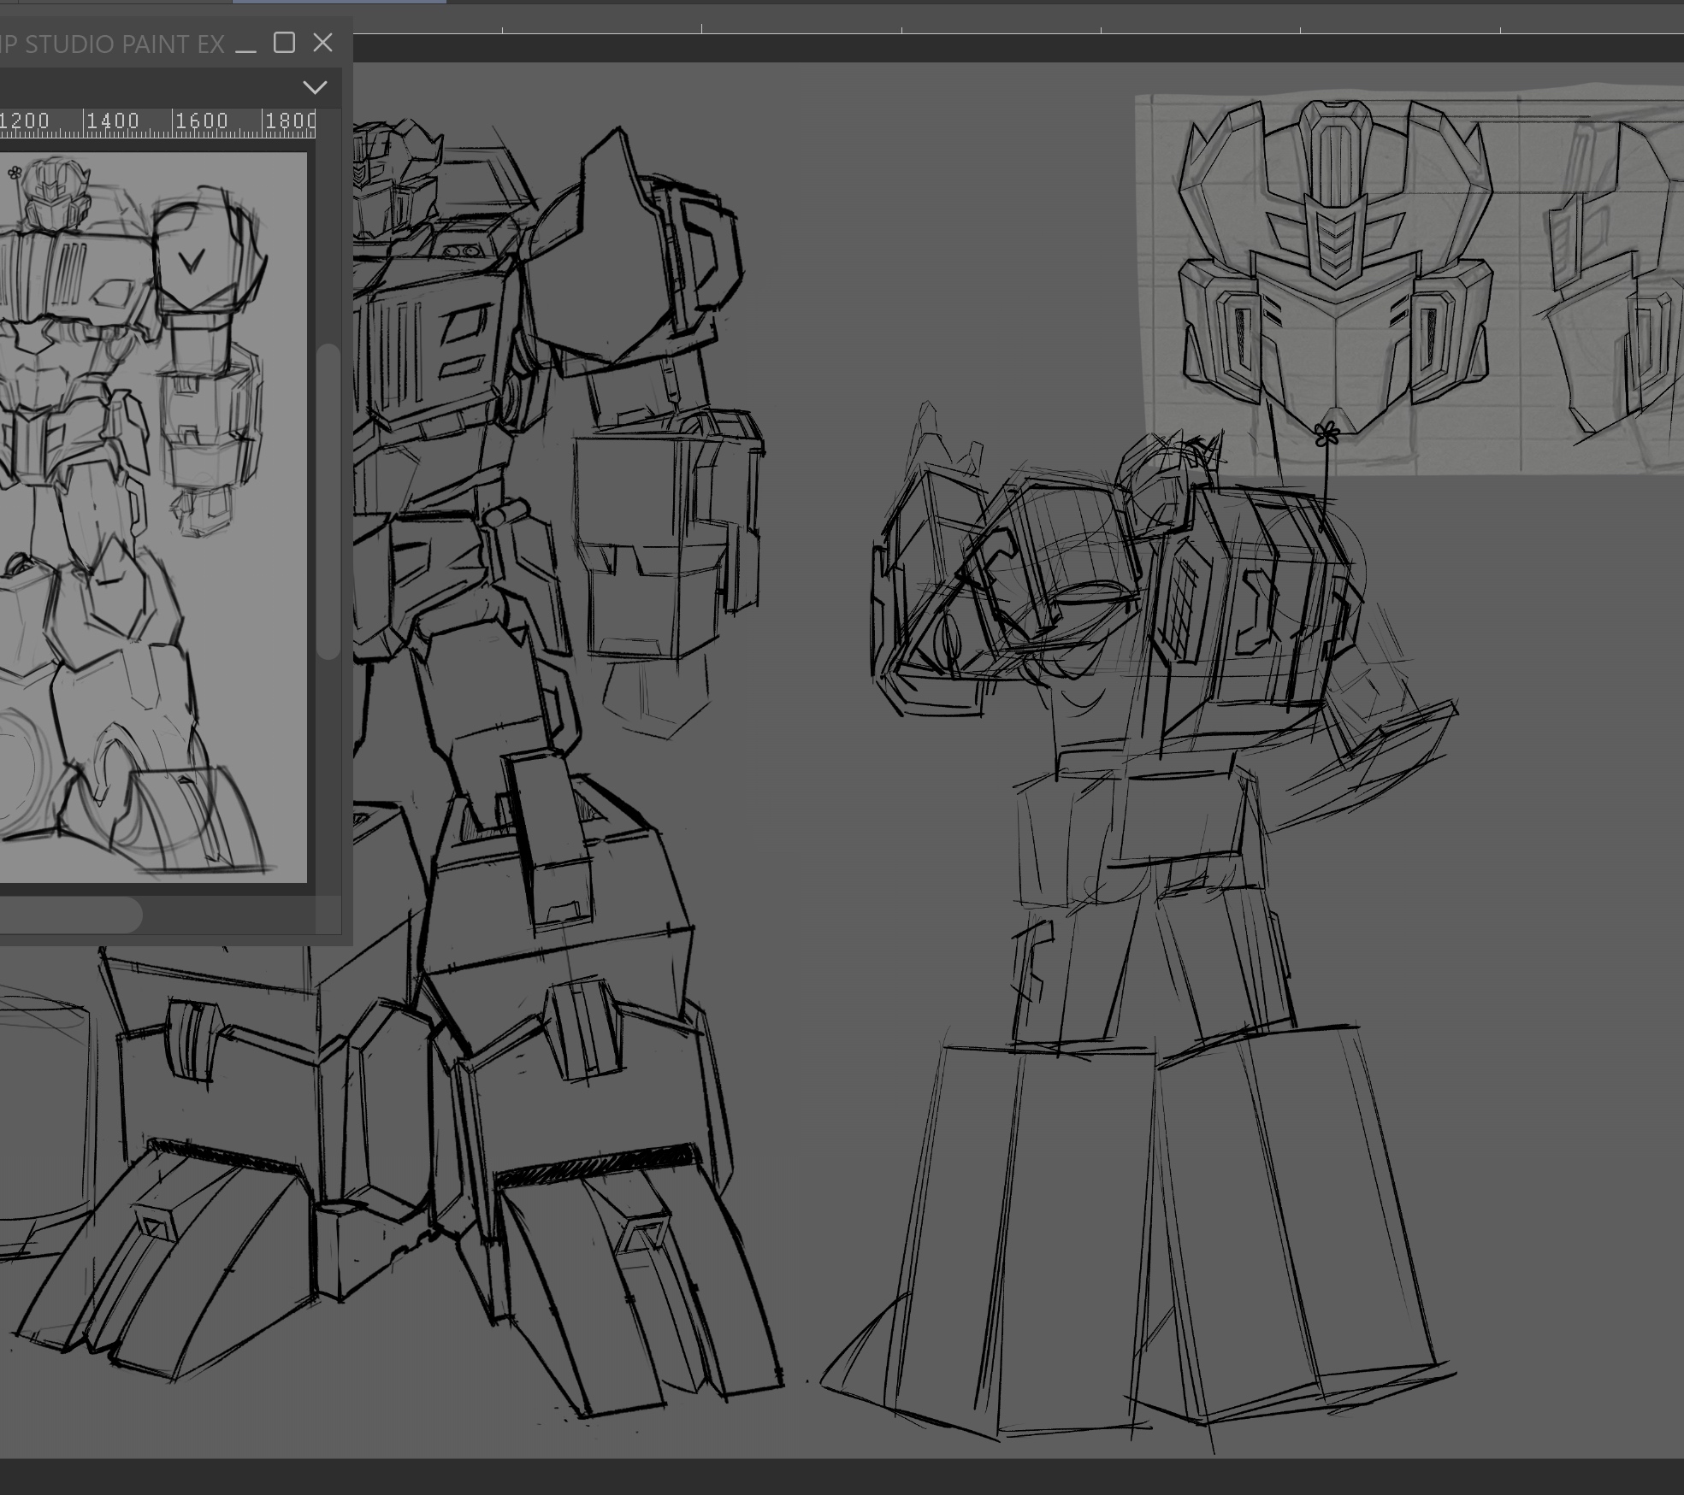Screen dimensions: 1684x1495
Task: Click the V mark on the preview shoulder
Action: click(190, 259)
